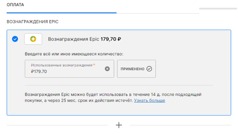
Task: Click the rewards expiration info text
Action: click(x=113, y=98)
